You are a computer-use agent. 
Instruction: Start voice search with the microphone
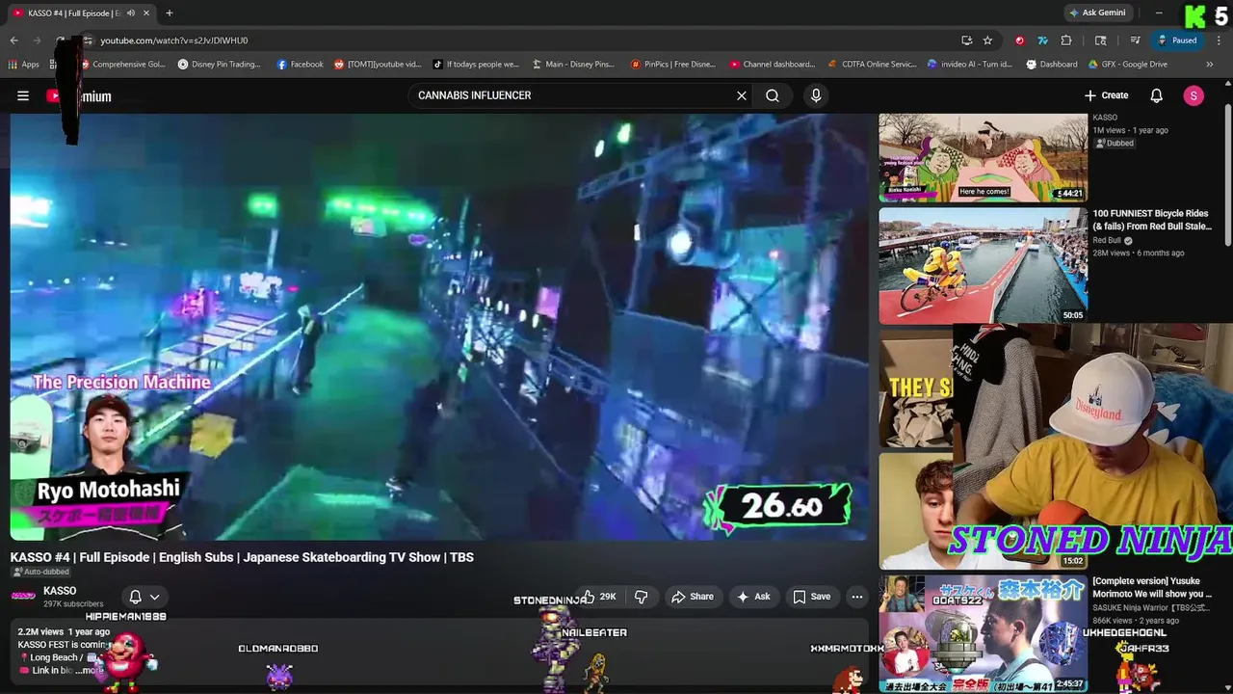tap(816, 95)
